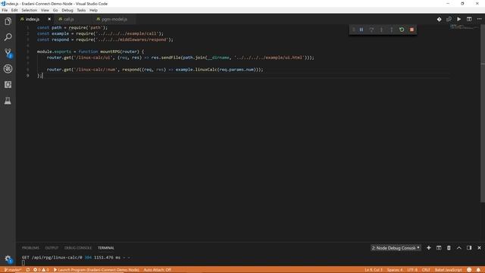Image resolution: width=485 pixels, height=273 pixels.
Task: Open the Debug view in activity bar
Action: tap(8, 69)
